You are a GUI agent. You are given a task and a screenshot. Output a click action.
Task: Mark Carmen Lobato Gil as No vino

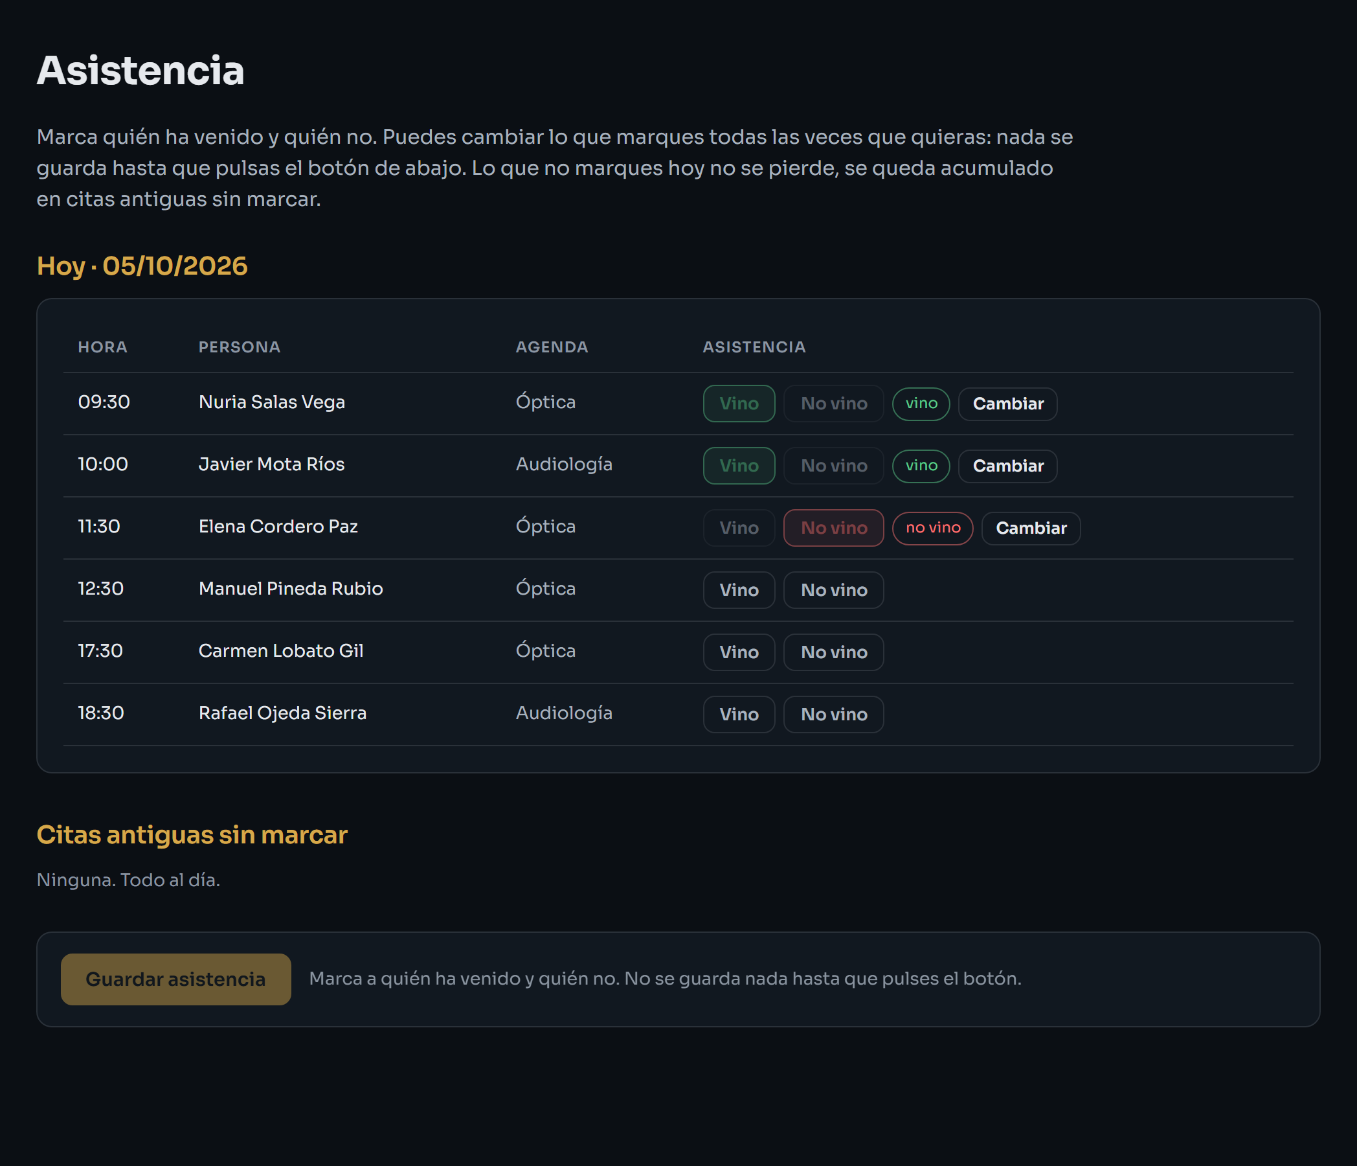833,652
